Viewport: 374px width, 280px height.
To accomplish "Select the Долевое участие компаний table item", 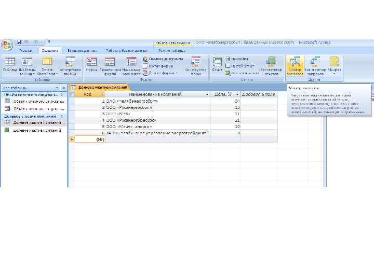I will [x=35, y=122].
